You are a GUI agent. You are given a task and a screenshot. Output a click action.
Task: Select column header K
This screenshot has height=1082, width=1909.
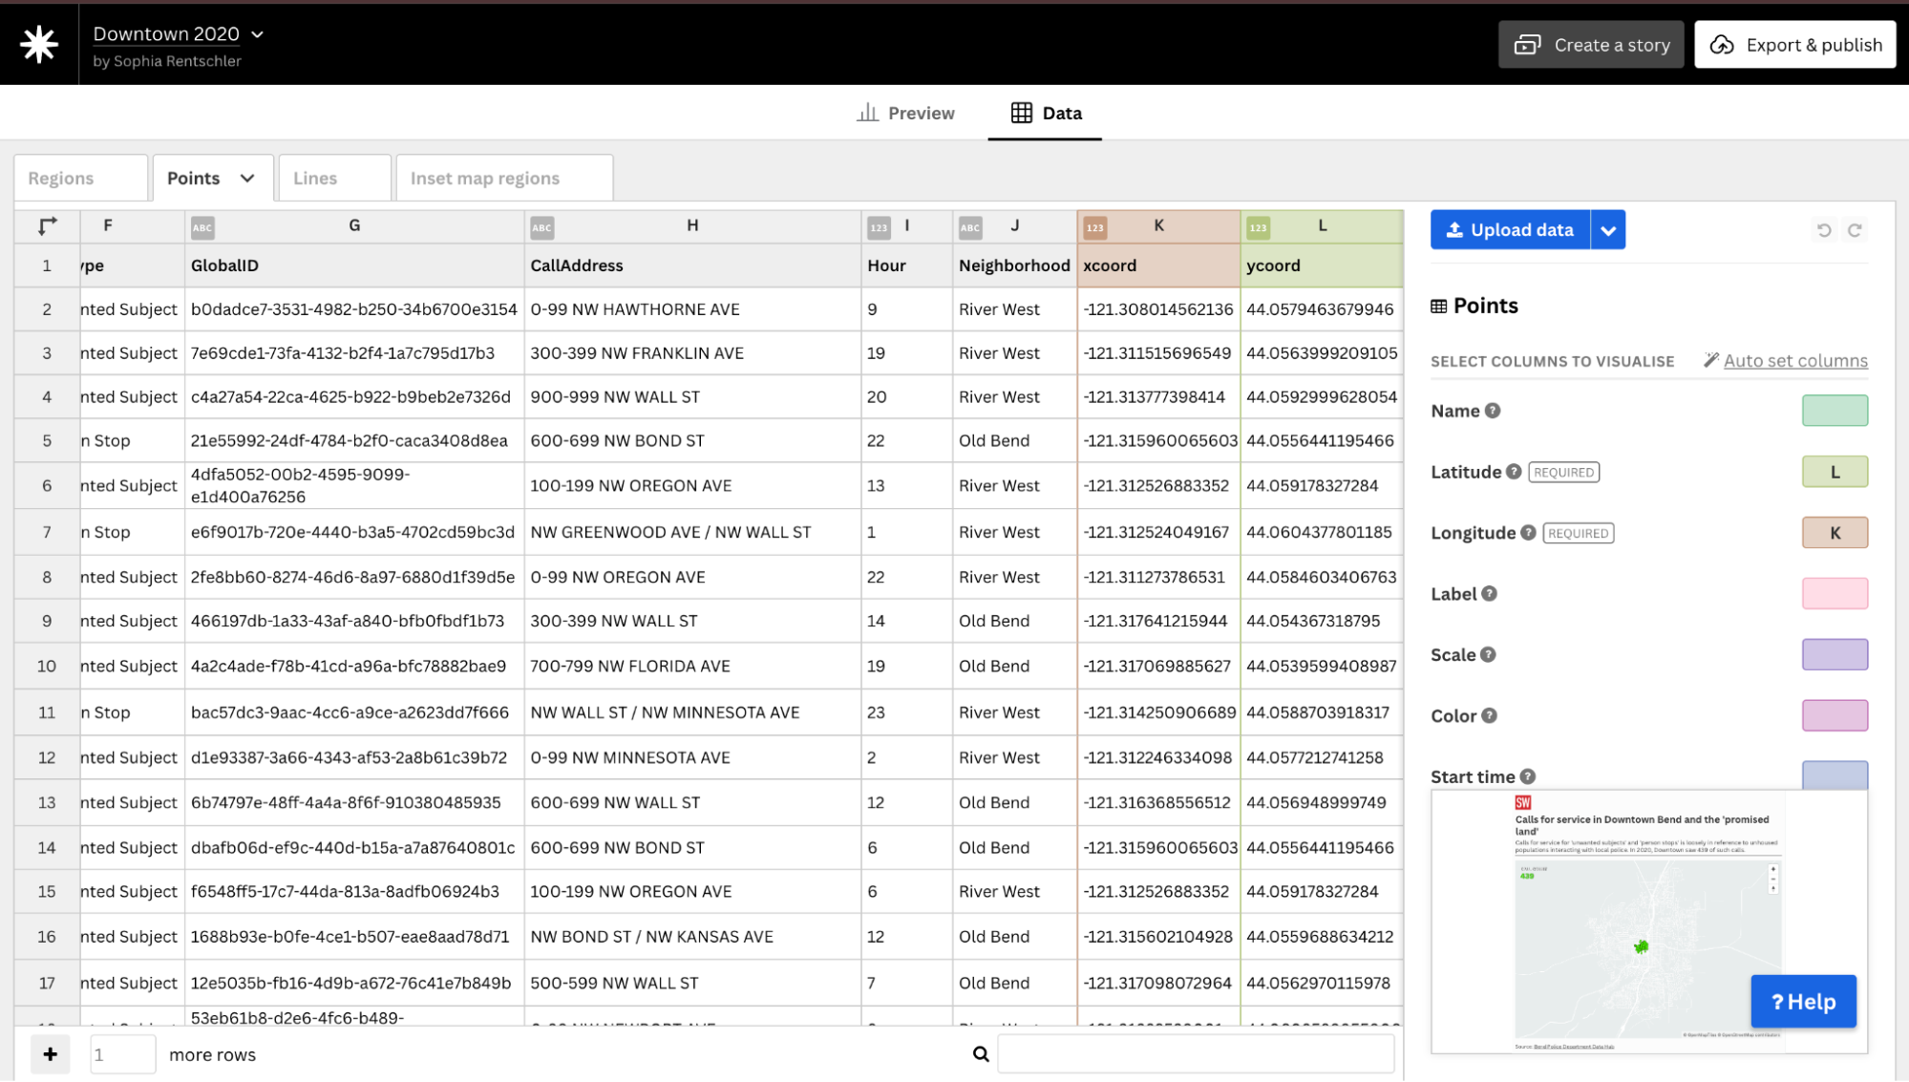tap(1158, 226)
